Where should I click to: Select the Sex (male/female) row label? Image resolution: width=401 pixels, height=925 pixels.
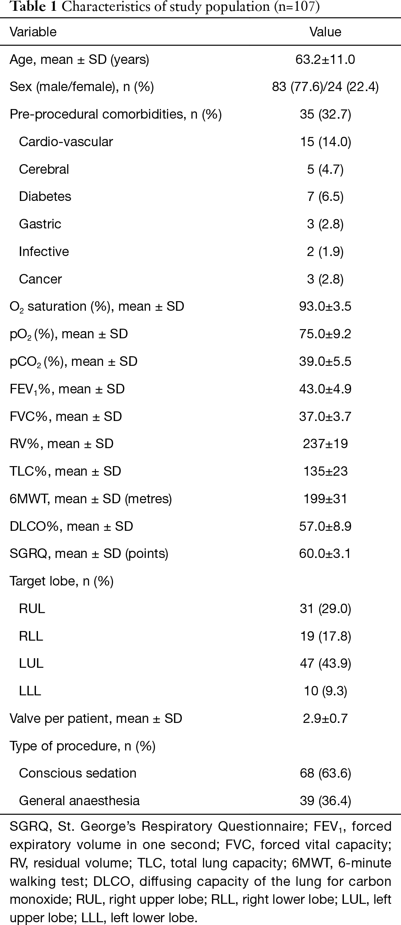(x=82, y=87)
